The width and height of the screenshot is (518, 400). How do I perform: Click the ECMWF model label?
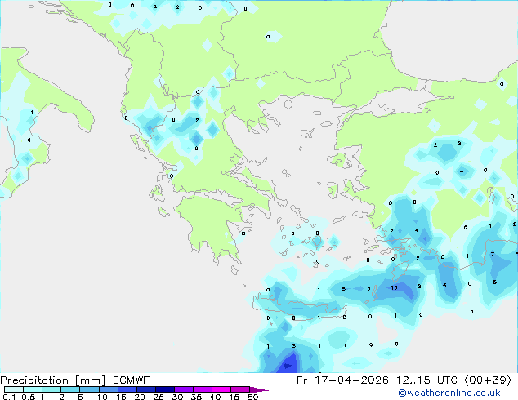[132, 380]
